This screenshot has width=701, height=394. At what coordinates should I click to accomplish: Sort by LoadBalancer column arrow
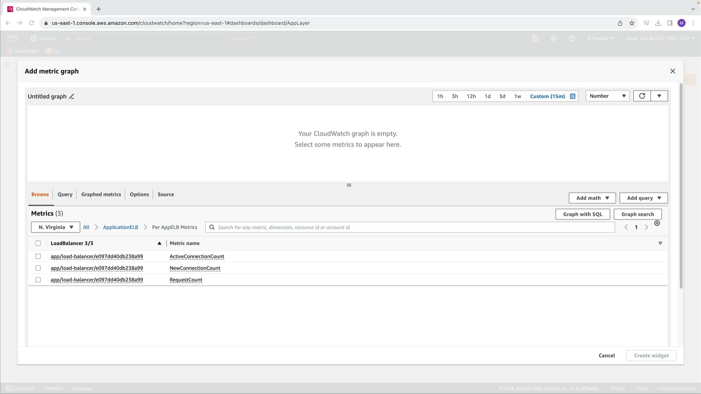(159, 243)
